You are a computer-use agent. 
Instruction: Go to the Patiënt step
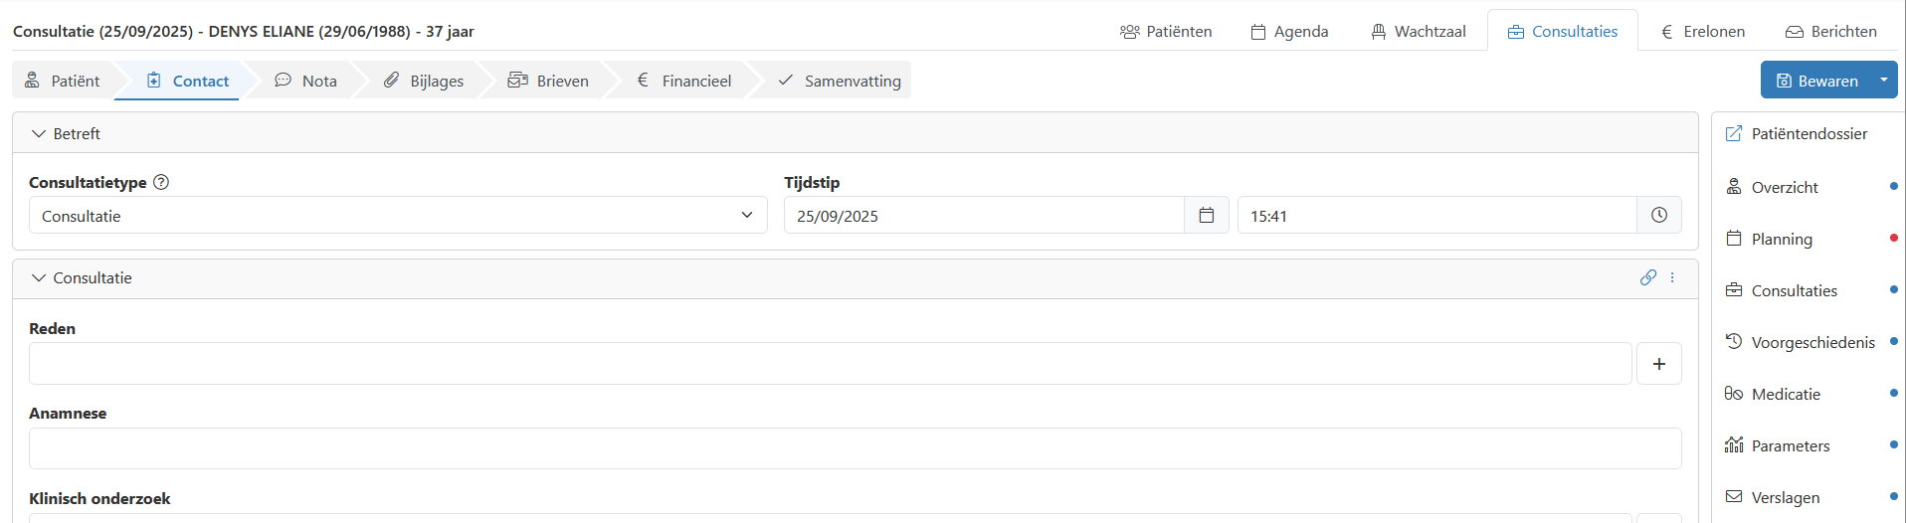(63, 81)
